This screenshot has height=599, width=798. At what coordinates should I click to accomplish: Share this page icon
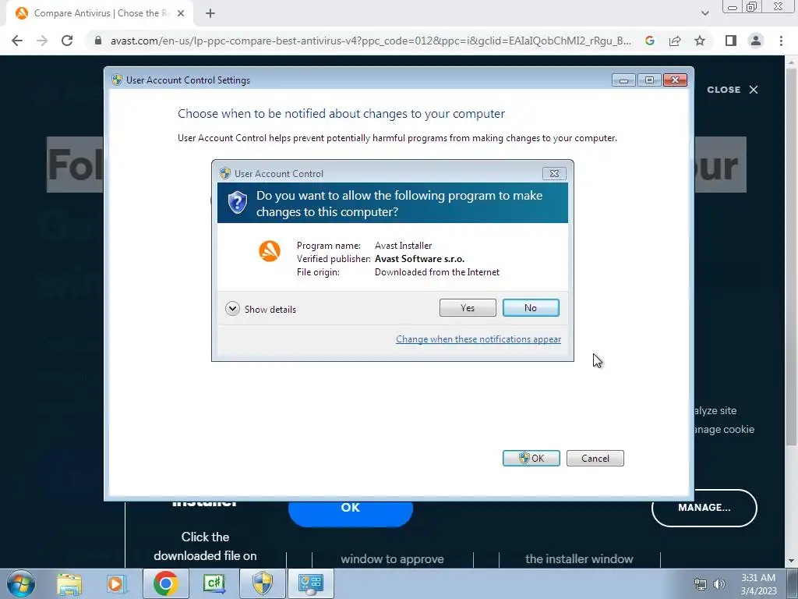[x=675, y=41]
